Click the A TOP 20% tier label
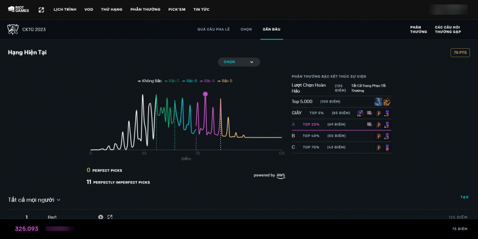478x239 pixels. 305,125
